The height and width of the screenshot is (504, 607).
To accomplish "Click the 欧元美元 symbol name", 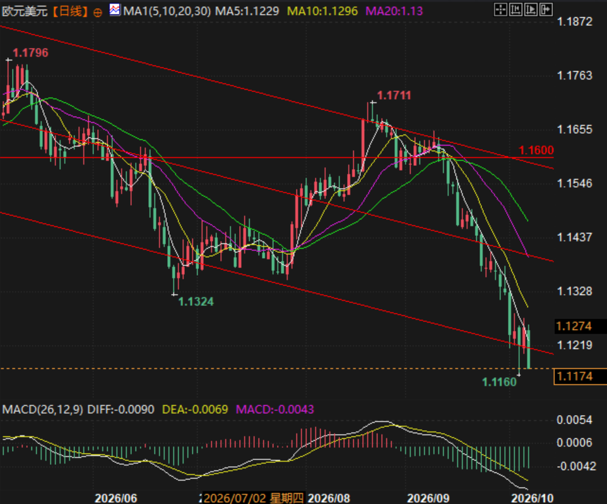I will click(x=25, y=11).
